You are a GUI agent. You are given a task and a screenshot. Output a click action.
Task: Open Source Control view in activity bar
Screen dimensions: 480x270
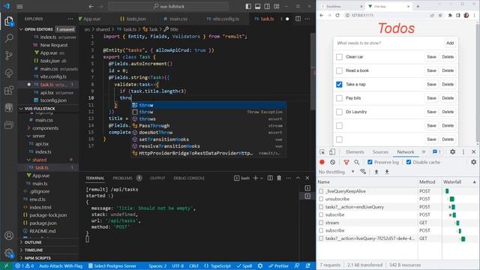pyautogui.click(x=9, y=55)
